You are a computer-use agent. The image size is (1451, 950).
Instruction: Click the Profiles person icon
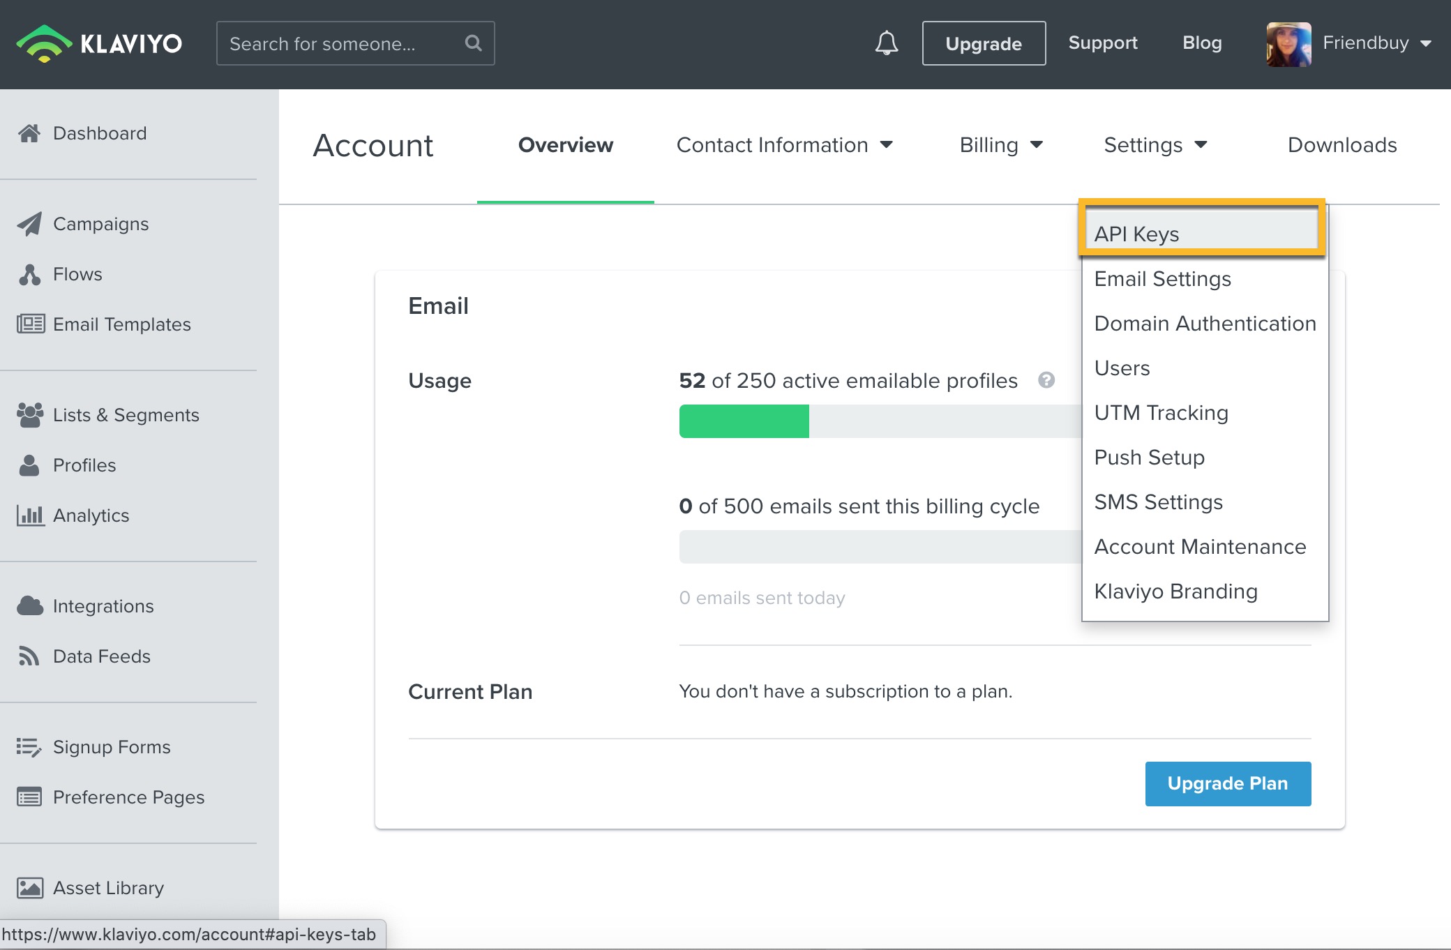(29, 465)
